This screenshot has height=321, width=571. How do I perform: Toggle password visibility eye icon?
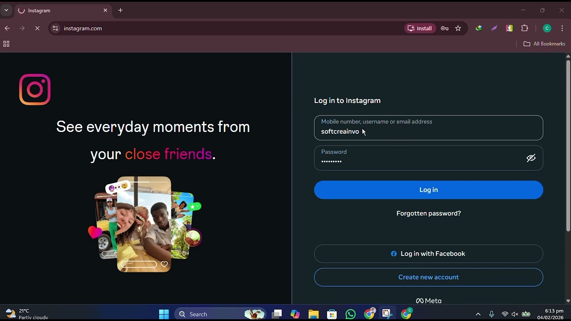point(531,158)
